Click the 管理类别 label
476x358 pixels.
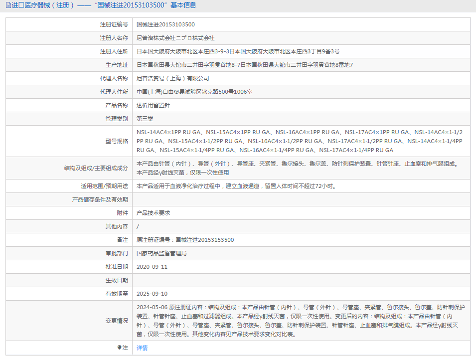coord(117,119)
